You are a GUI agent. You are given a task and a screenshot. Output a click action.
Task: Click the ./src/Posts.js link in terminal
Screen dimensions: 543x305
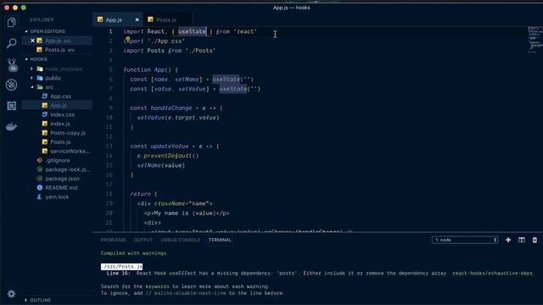[121, 266]
